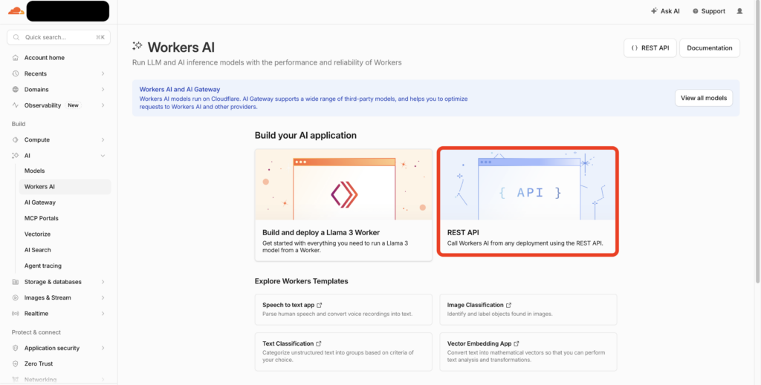Click the Quick search magnifier icon

click(x=16, y=37)
